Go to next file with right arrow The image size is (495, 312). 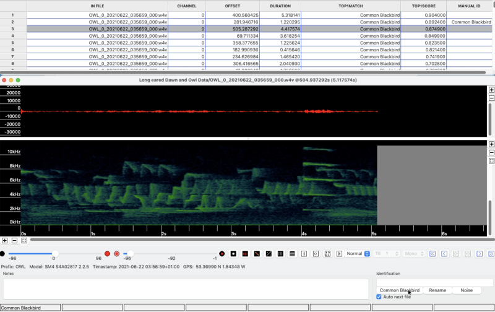(480, 254)
